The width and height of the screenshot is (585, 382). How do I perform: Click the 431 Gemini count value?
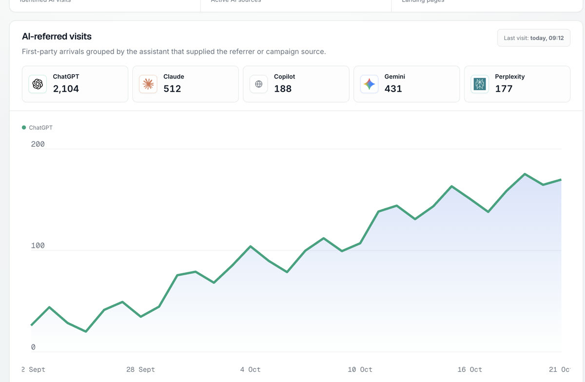click(x=393, y=89)
